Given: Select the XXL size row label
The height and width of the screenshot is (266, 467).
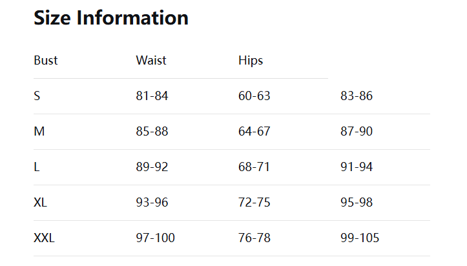Looking at the screenshot, I should pyautogui.click(x=45, y=238).
